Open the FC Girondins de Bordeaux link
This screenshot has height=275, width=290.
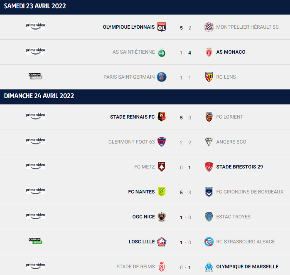click(250, 192)
